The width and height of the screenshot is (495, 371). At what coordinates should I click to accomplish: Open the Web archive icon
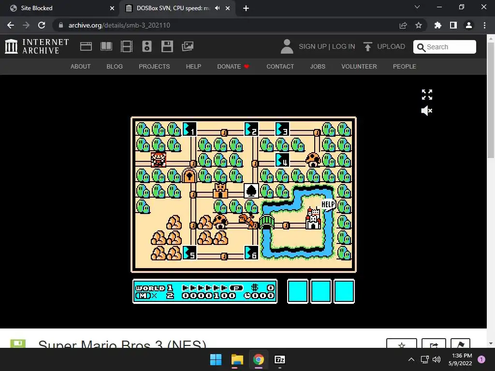(x=86, y=46)
